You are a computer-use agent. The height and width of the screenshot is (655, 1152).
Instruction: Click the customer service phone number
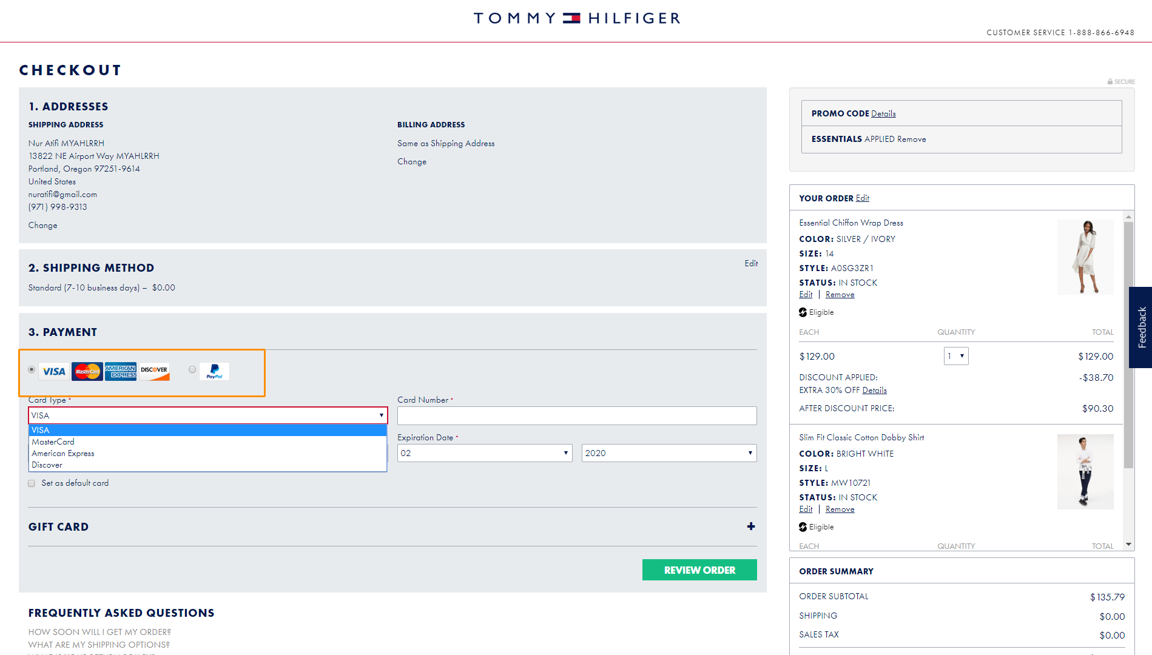click(x=1102, y=33)
